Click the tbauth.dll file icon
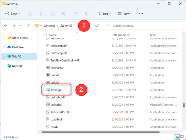Viewport: 186px width, 140px height. [x=48, y=119]
